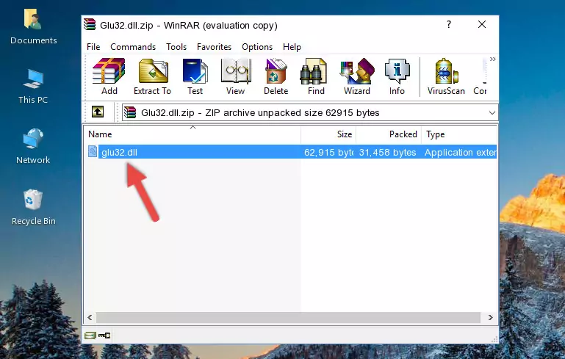Click the 62,915 bytes size cell
Image resolution: width=565 pixels, height=359 pixels.
click(x=328, y=152)
